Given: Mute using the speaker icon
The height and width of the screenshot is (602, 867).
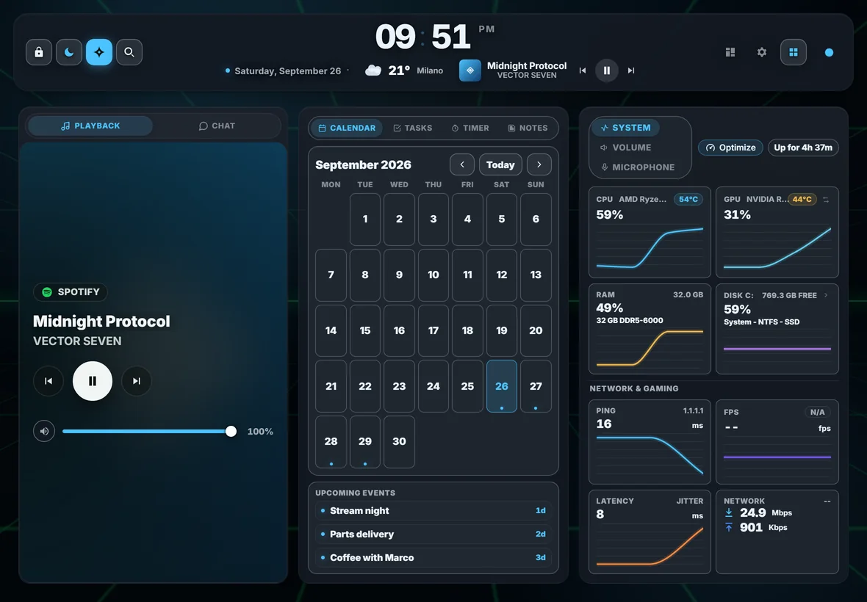Looking at the screenshot, I should [44, 432].
